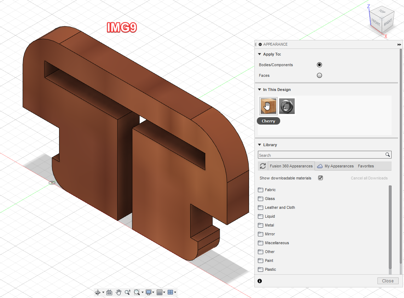Open Display Settings monitor icon

coord(149,292)
